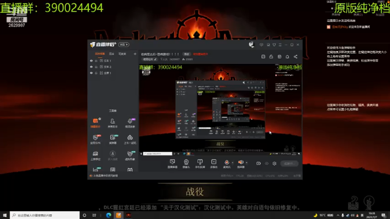390x219 pixels.
Task: Open the task list icon left of lock
Action: [x=263, y=57]
